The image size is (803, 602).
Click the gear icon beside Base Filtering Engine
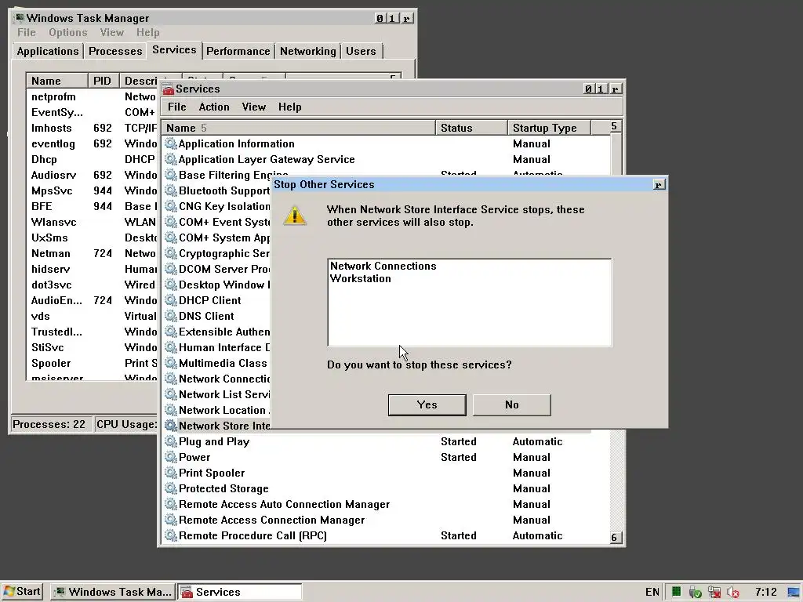pyautogui.click(x=170, y=175)
